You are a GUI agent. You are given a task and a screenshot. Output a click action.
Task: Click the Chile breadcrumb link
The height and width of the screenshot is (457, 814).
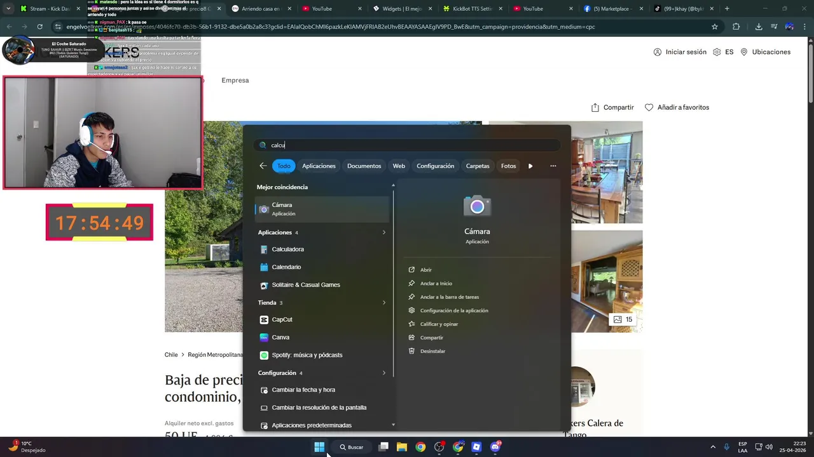(171, 355)
